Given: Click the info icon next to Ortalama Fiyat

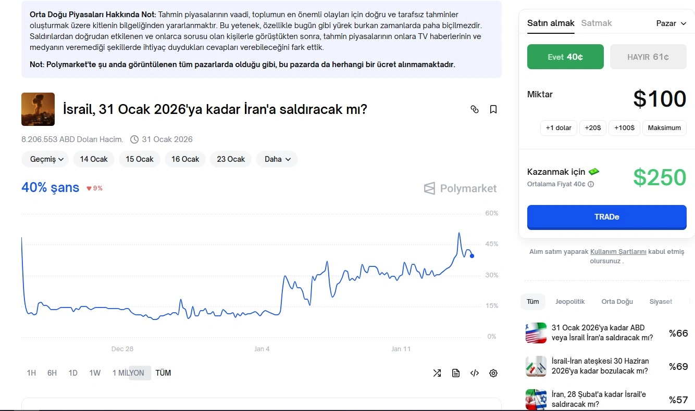Looking at the screenshot, I should point(591,184).
